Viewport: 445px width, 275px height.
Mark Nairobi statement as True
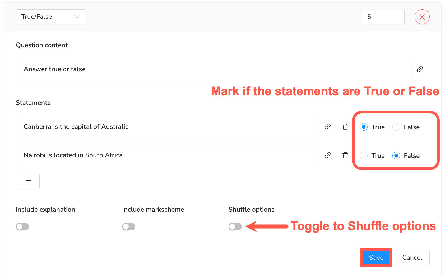tap(364, 155)
